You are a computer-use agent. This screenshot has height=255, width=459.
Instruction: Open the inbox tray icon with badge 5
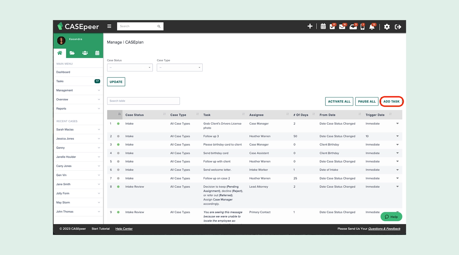point(353,26)
